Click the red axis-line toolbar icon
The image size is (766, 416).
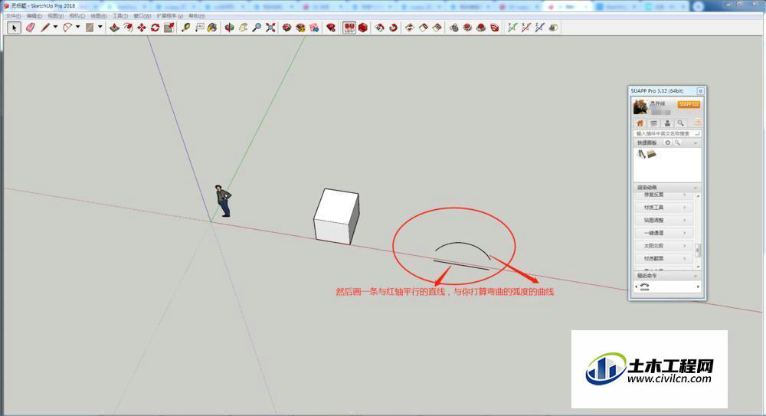[525, 28]
